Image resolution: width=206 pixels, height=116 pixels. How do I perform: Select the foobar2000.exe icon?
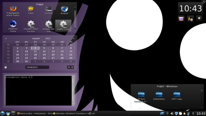coord(49,26)
